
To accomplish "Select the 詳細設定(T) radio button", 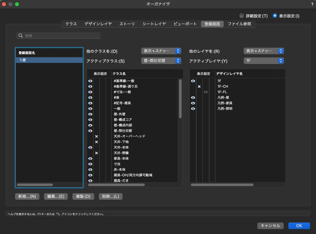I will (x=241, y=16).
